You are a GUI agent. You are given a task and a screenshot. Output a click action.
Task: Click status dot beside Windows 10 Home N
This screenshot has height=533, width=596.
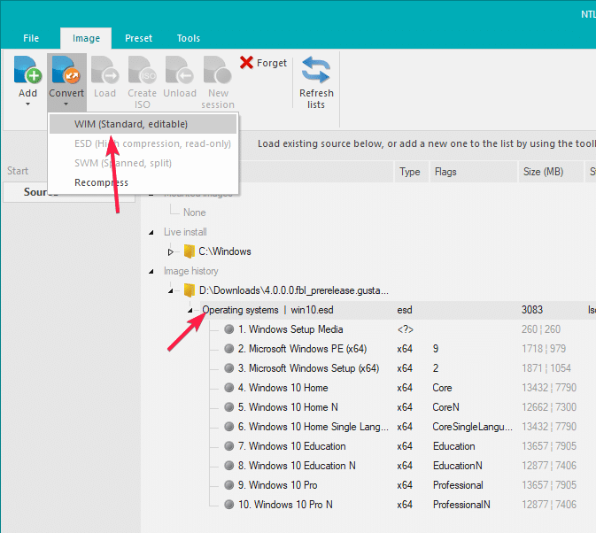click(x=228, y=407)
